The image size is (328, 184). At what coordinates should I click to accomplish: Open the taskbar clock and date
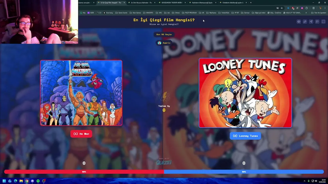[322, 181]
